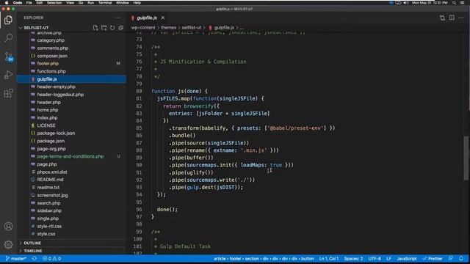The width and height of the screenshot is (470, 264).
Task: Open notifications bell in status bar
Action: click(x=461, y=258)
